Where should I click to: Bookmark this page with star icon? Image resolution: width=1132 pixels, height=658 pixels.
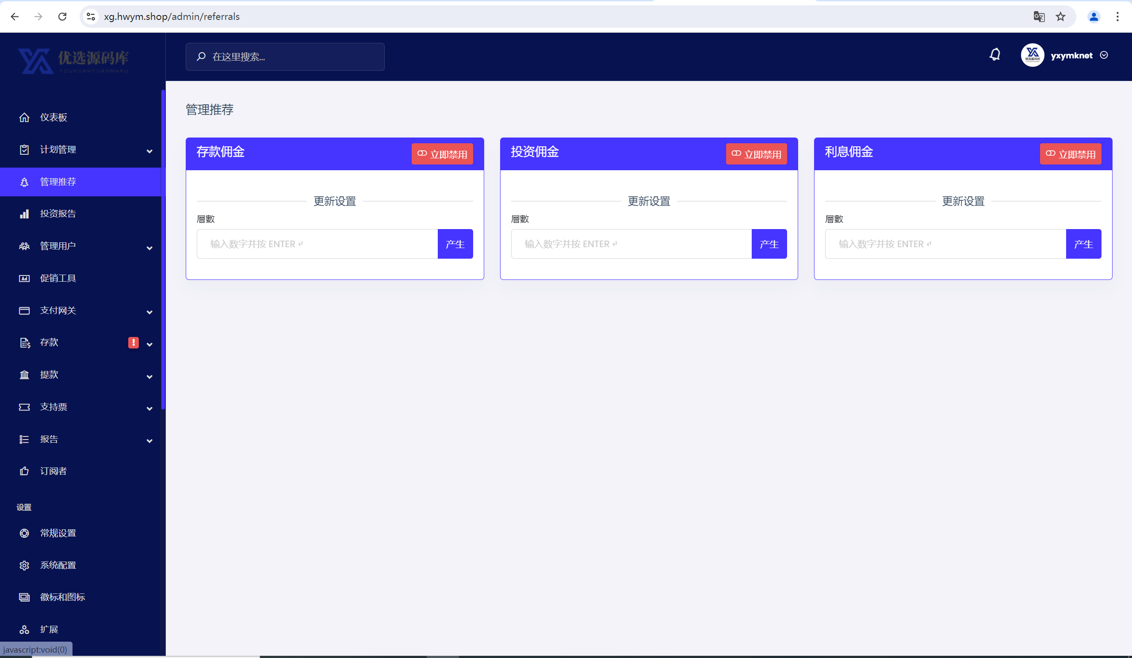coord(1060,17)
